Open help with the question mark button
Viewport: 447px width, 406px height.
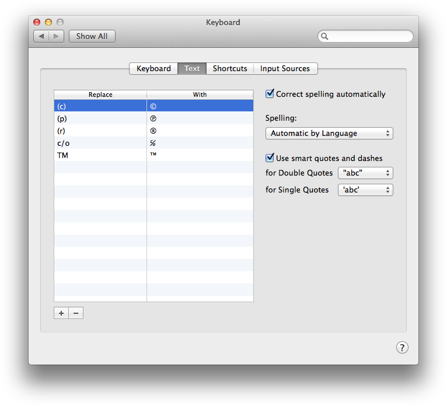click(402, 348)
